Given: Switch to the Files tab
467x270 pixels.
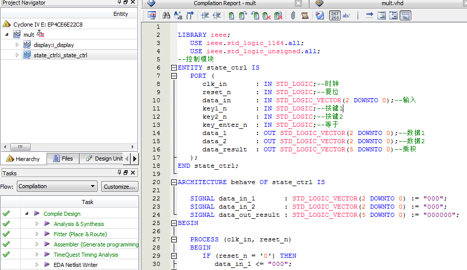Looking at the screenshot, I should (62, 159).
